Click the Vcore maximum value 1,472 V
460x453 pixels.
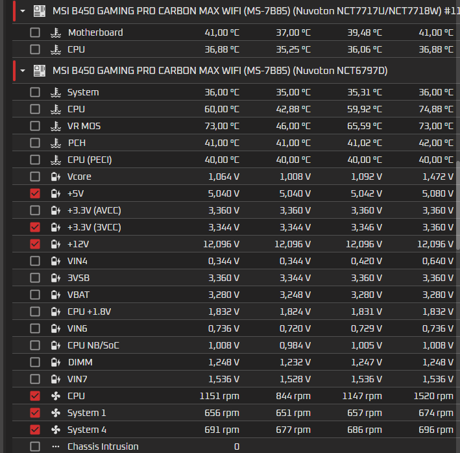tap(438, 177)
